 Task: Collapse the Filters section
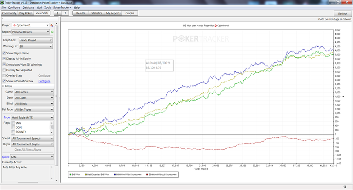click(x=3, y=86)
